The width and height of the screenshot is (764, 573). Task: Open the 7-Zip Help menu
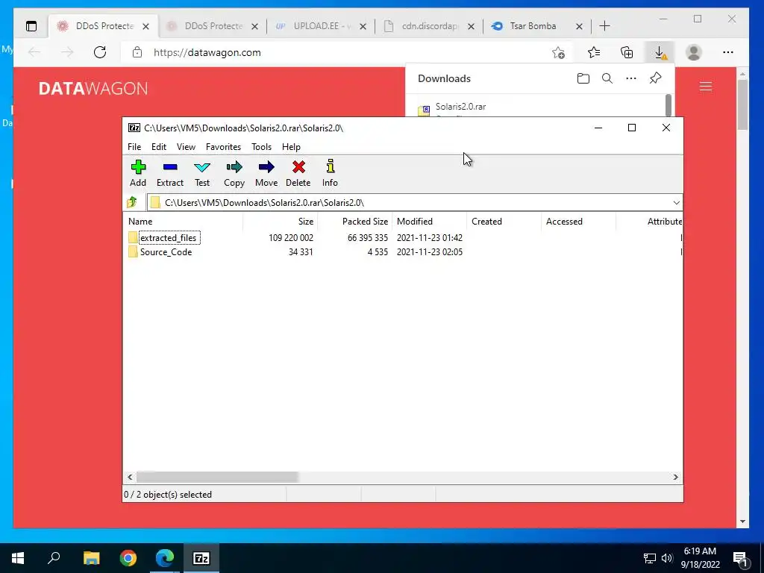[291, 147]
